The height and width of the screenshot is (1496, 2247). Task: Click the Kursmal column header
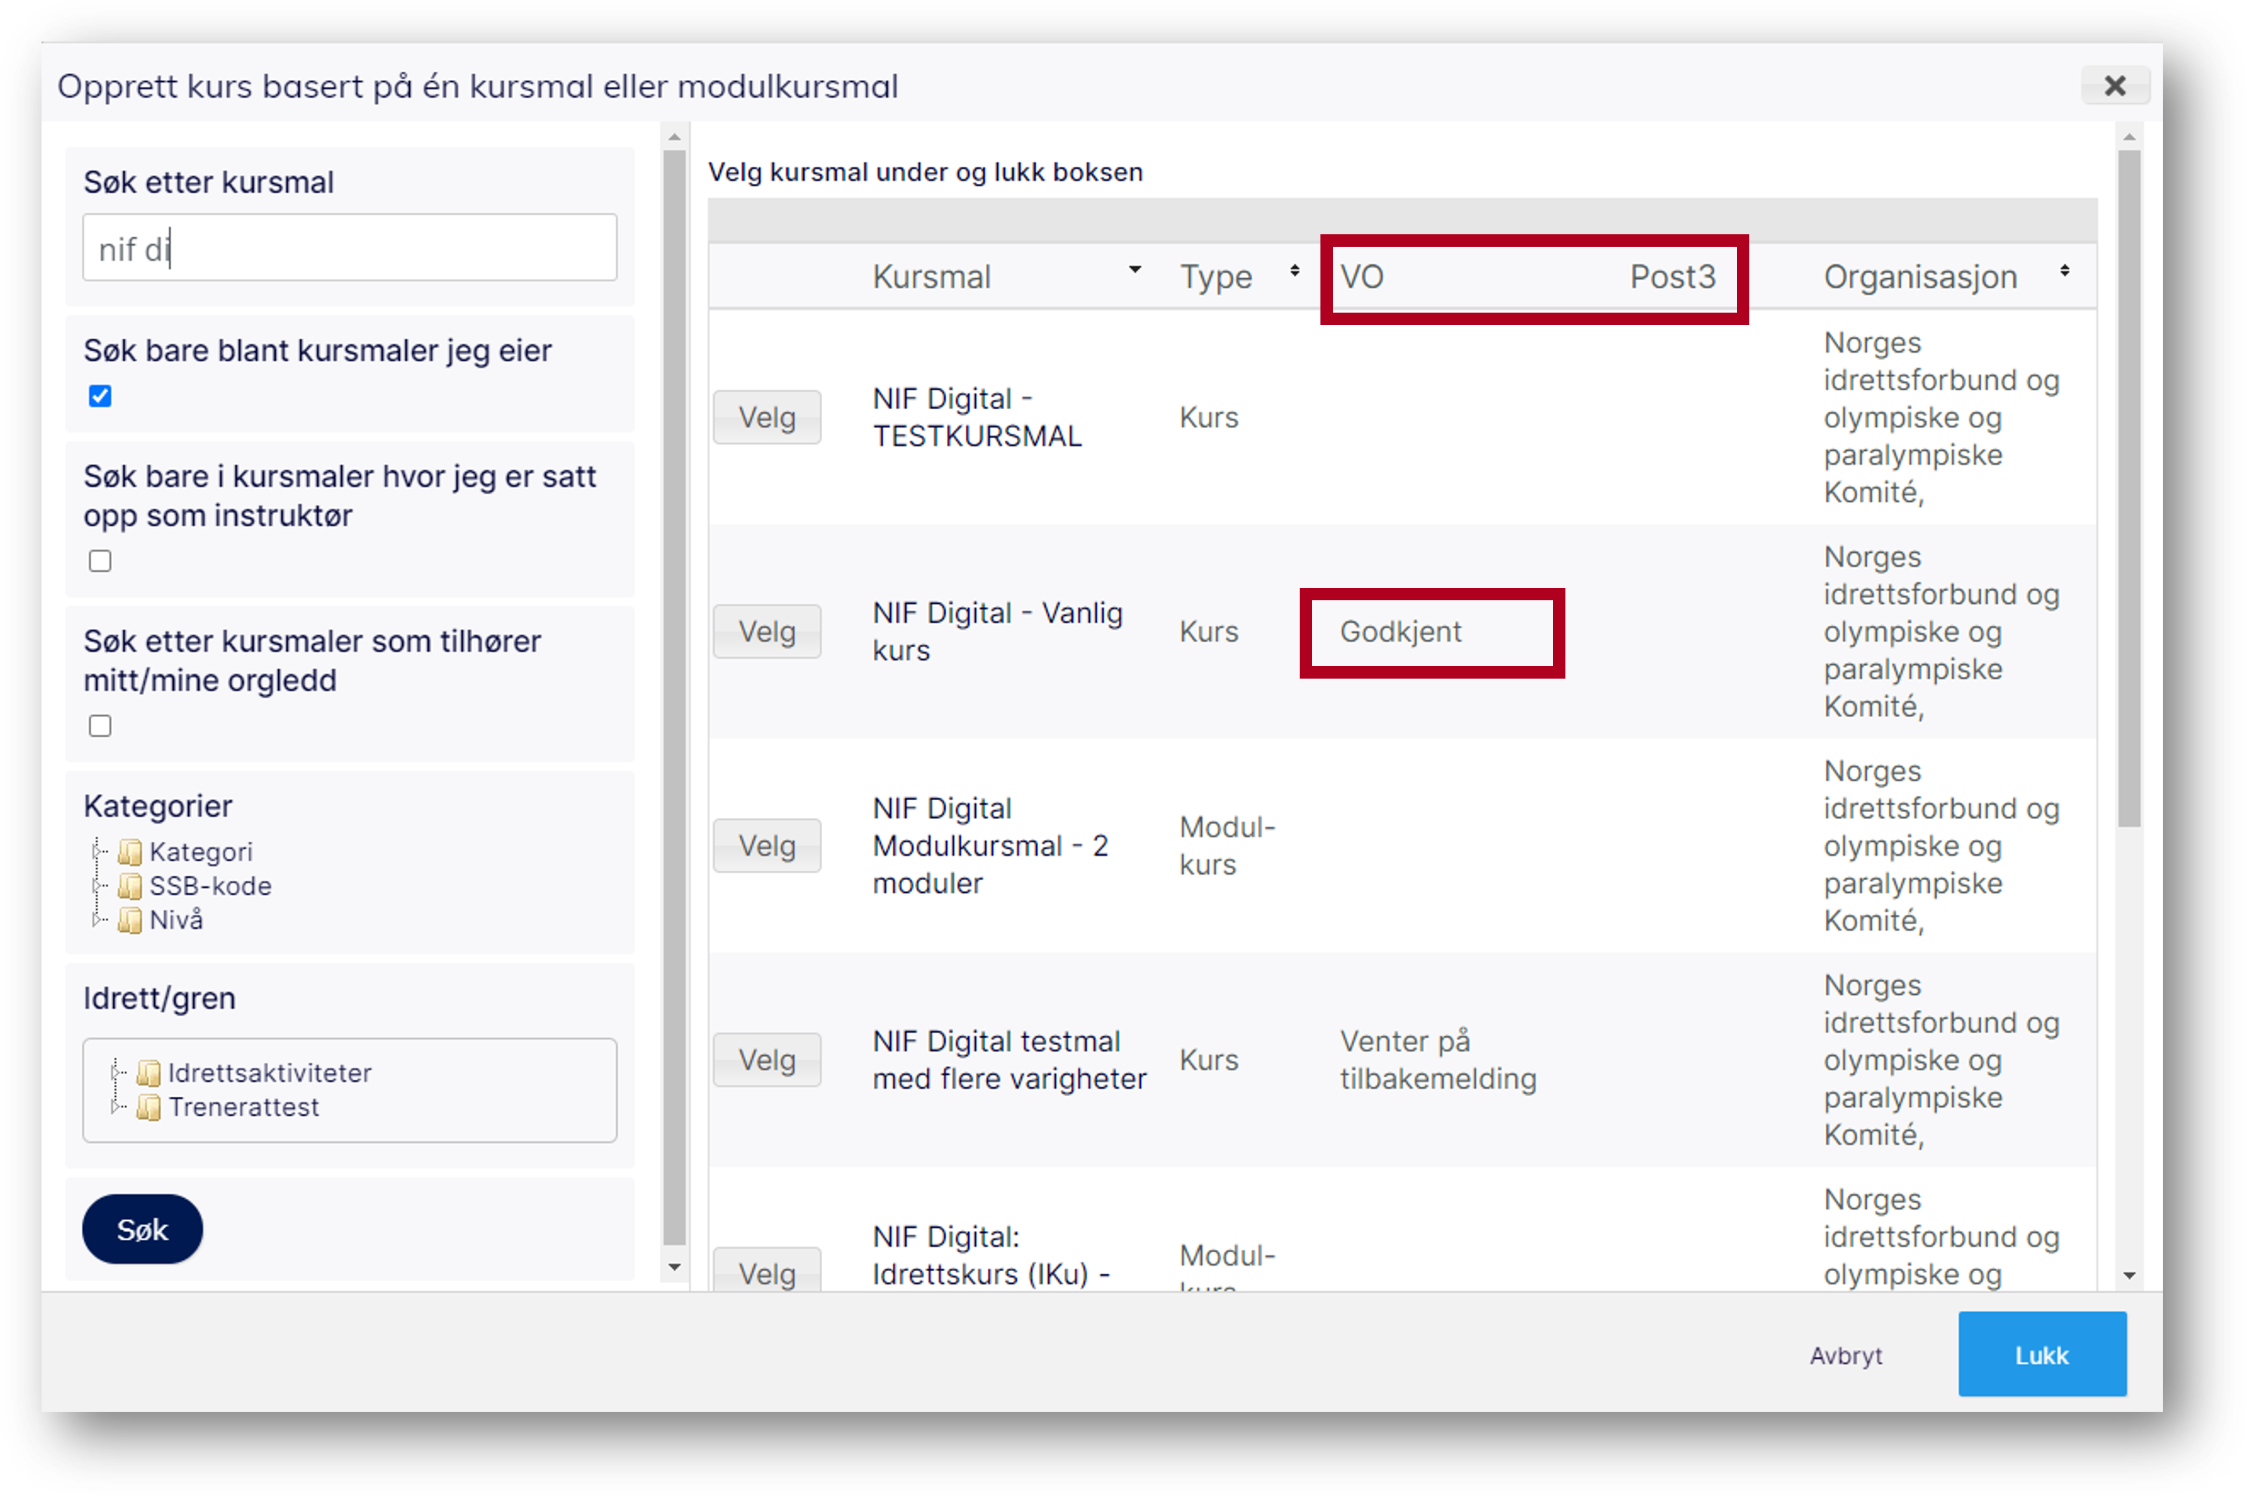coord(931,276)
